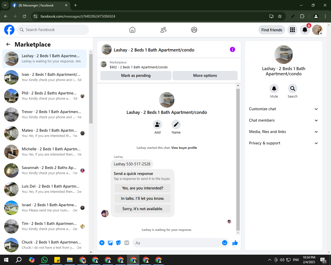Choose a sticker in composer
The height and width of the screenshot is (265, 331).
click(x=118, y=243)
